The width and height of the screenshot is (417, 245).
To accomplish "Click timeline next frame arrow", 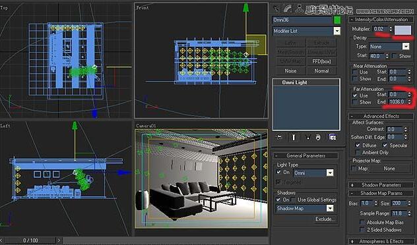I will (59, 240).
